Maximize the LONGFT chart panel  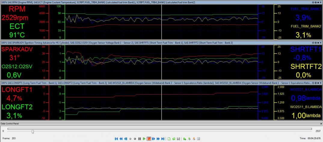point(318,83)
